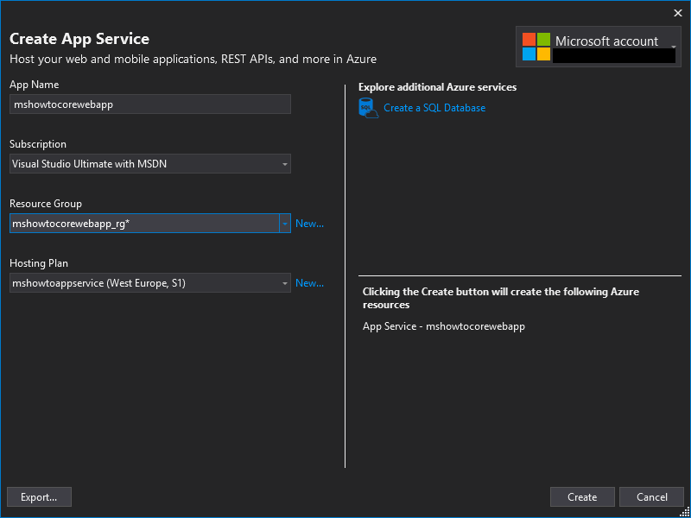Click the Export... button

(39, 497)
